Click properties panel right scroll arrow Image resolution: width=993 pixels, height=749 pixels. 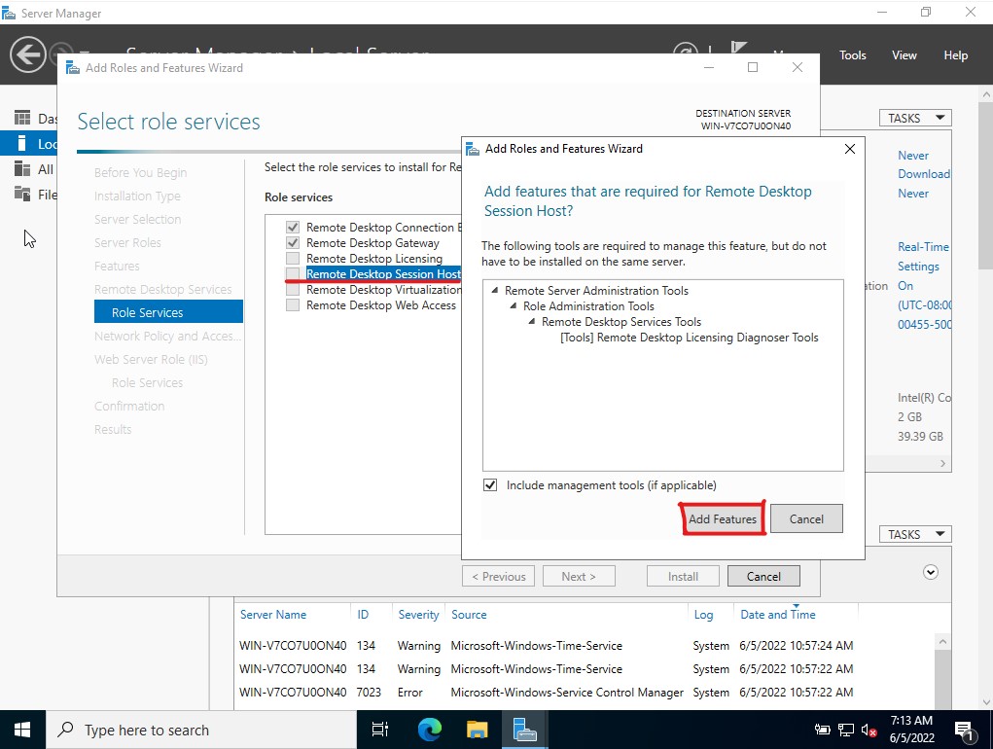click(943, 463)
